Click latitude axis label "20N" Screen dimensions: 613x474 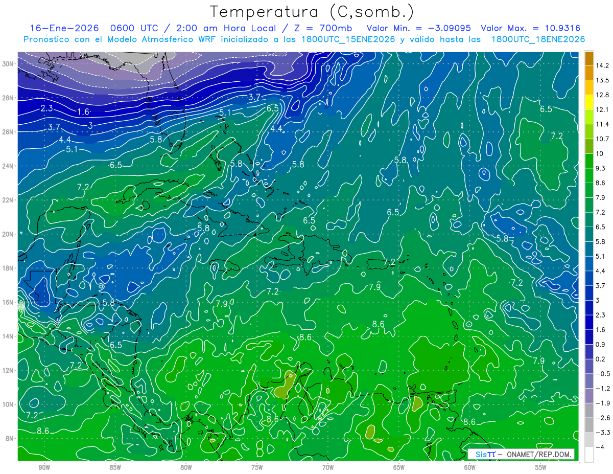click(8, 234)
